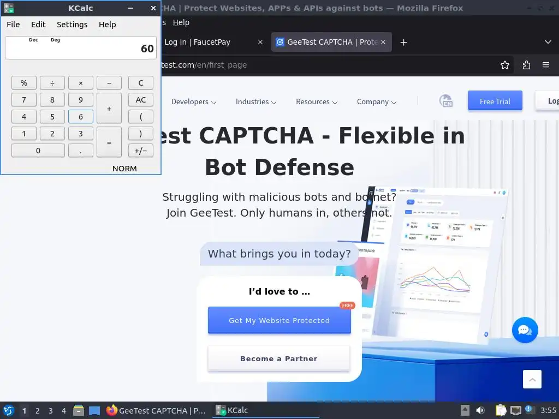
Task: Select the GeeTest CAPTCHA tab in Firefox
Action: coord(331,42)
